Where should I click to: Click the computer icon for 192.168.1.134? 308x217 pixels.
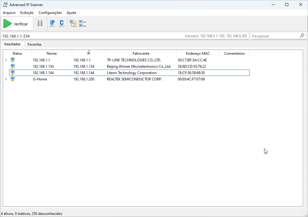13,66
